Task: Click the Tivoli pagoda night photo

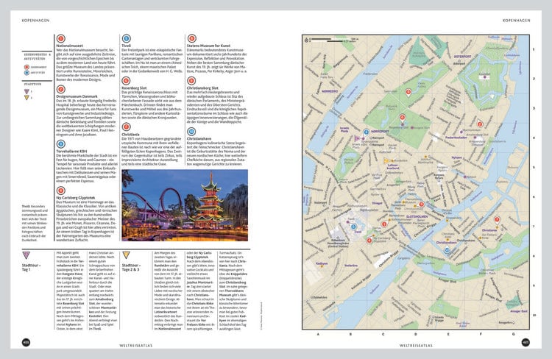Action: coord(185,205)
